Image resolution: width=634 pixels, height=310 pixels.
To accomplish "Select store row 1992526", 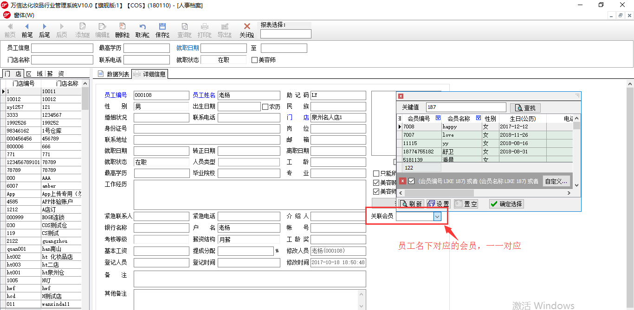I will (x=44, y=123).
